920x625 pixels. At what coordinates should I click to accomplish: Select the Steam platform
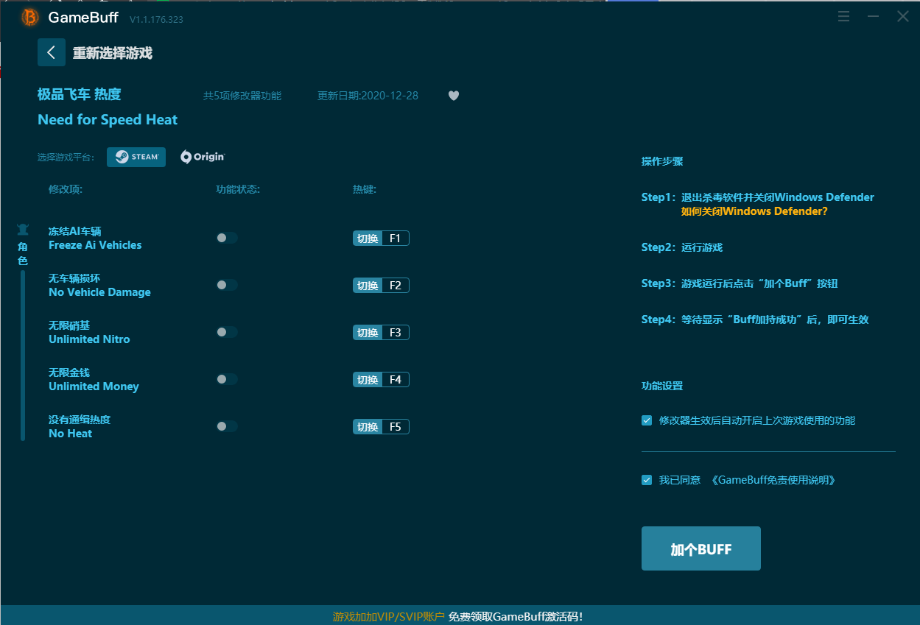pyautogui.click(x=136, y=157)
